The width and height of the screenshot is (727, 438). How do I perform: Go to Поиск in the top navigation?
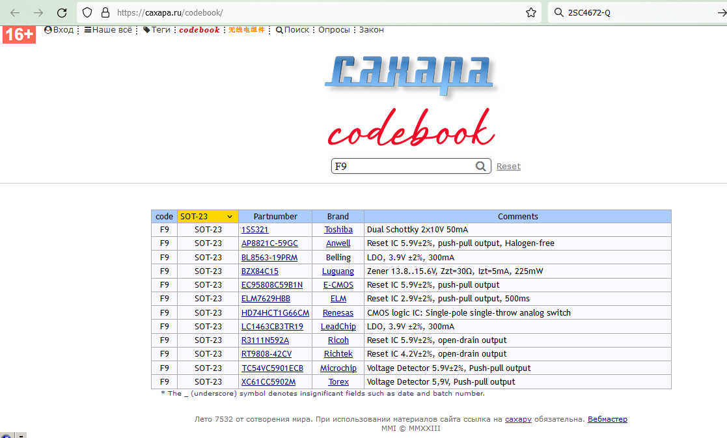(292, 30)
